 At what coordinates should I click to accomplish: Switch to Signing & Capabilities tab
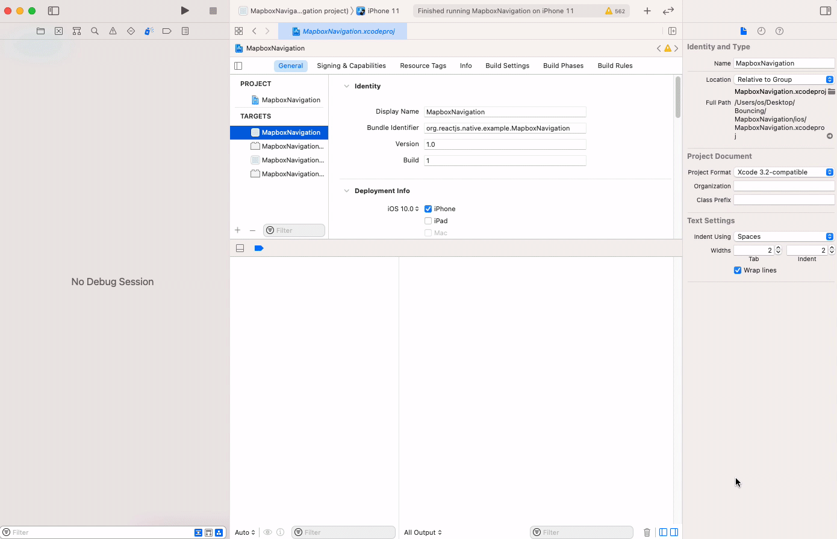tap(351, 66)
